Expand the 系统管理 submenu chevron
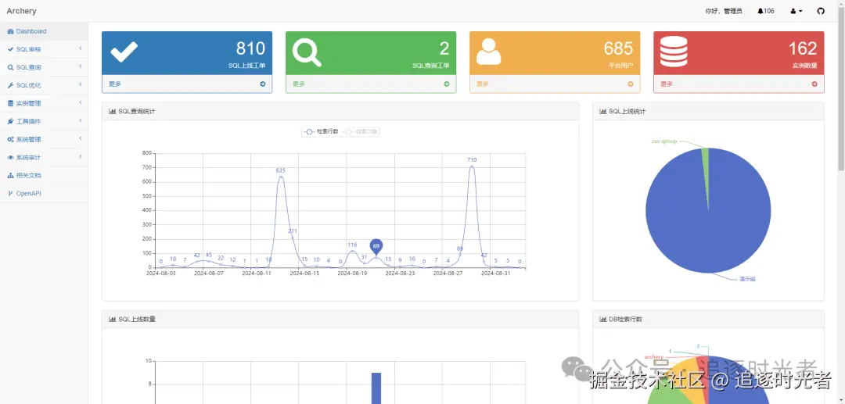 click(x=81, y=139)
